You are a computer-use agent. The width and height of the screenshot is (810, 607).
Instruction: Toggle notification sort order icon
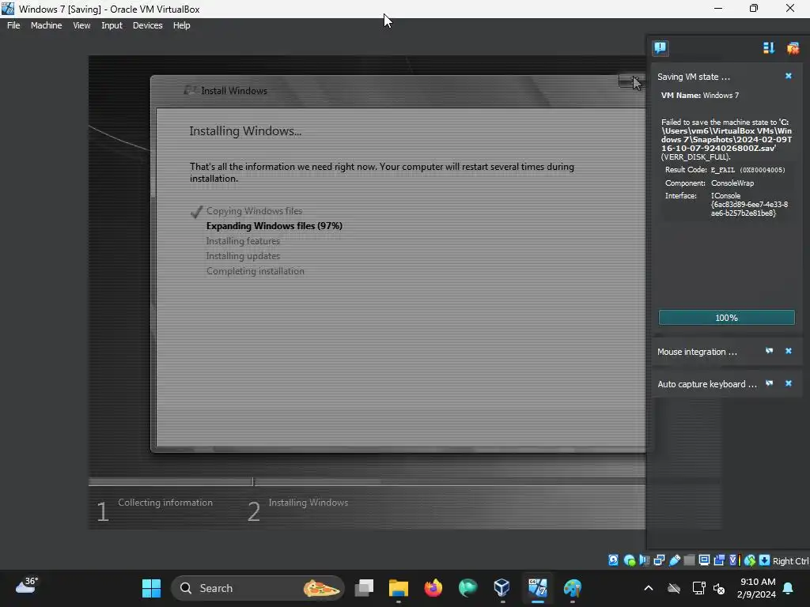click(x=769, y=48)
